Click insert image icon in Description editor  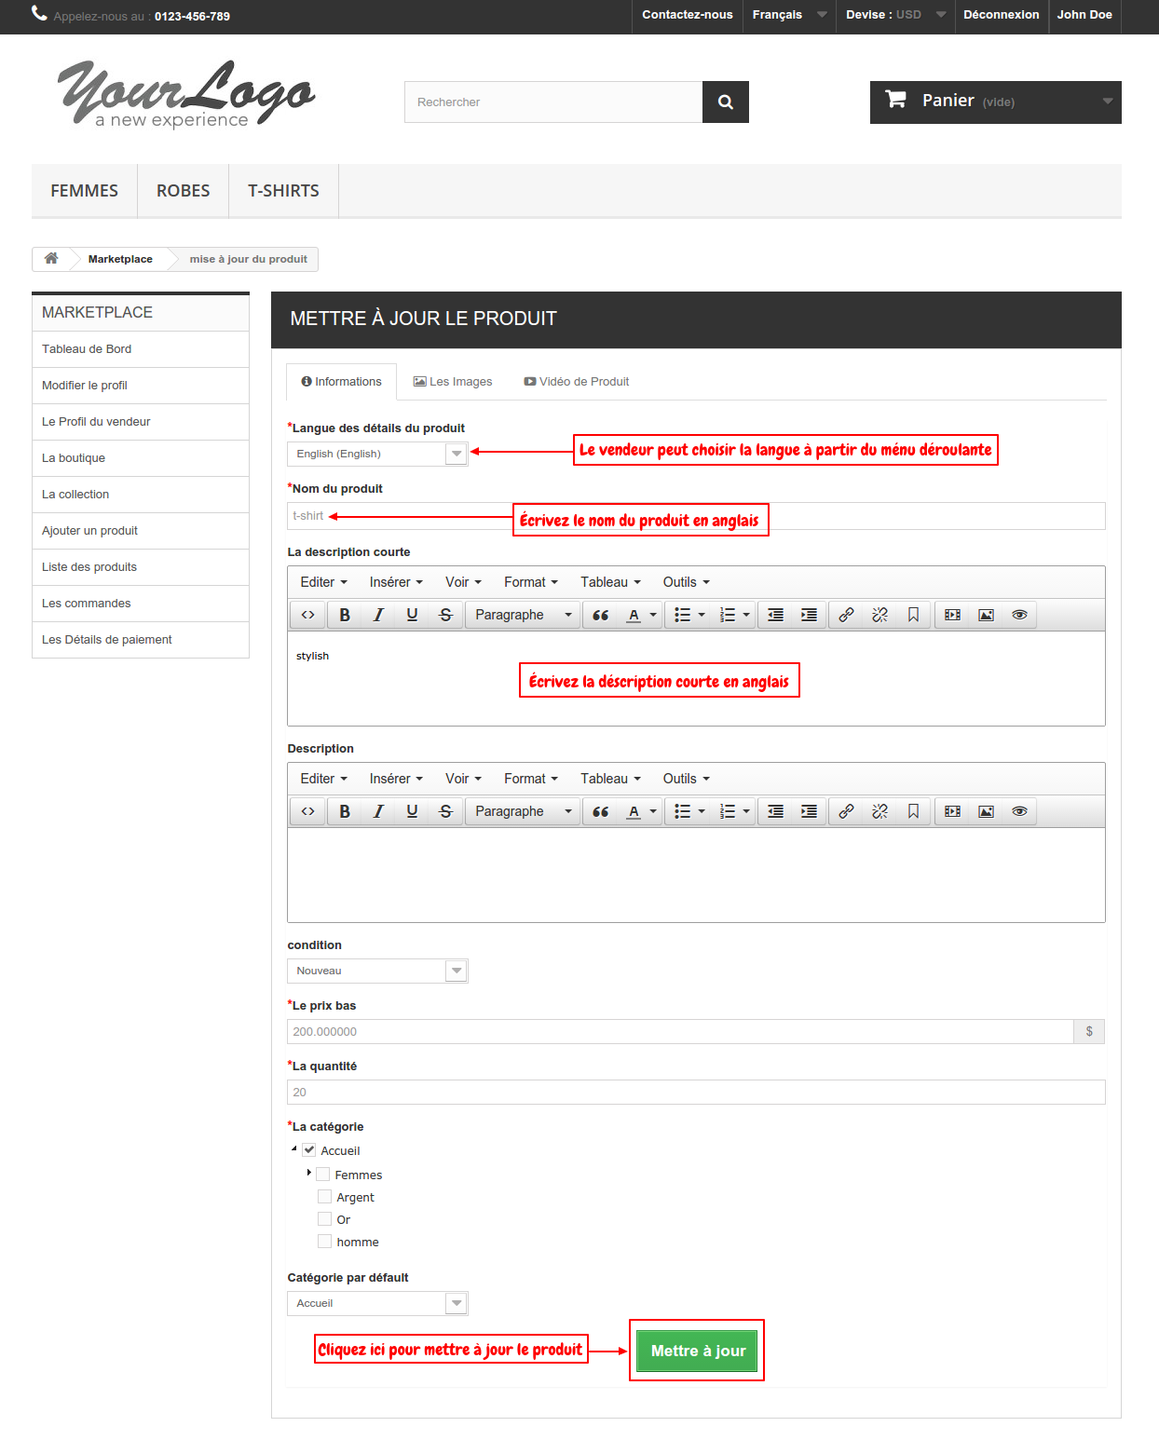[986, 811]
